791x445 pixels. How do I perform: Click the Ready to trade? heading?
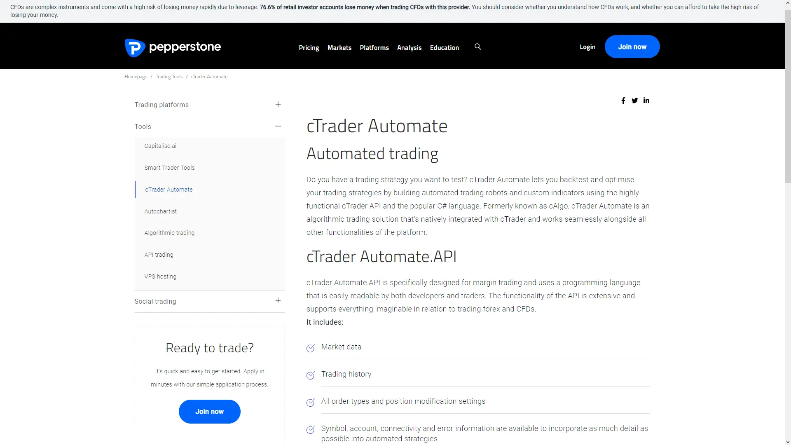coord(210,348)
